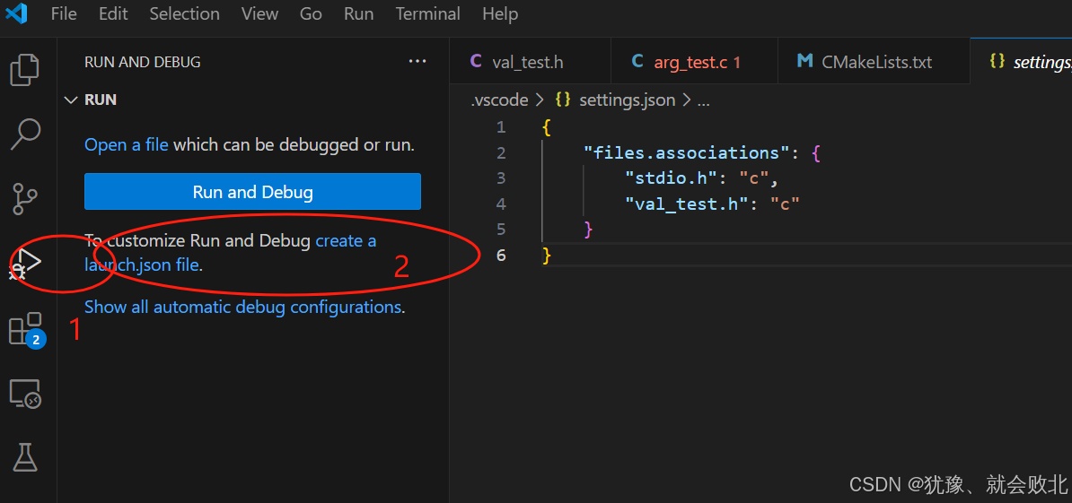Open the Extensions view with badge 2
Image resolution: width=1072 pixels, height=503 pixels.
(x=26, y=330)
